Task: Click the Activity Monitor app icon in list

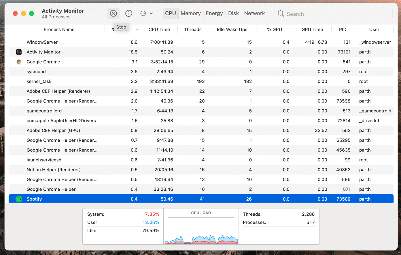Action: 19,52
